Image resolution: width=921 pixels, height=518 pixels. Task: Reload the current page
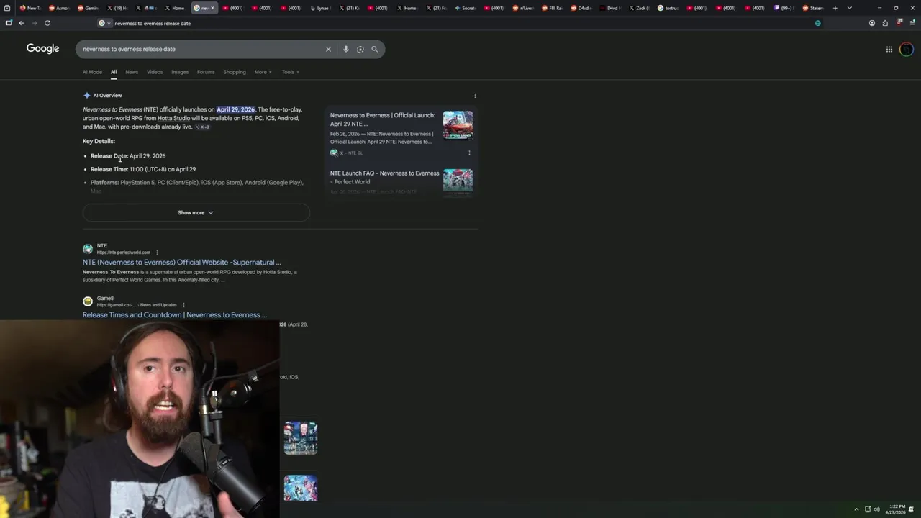[x=47, y=23]
